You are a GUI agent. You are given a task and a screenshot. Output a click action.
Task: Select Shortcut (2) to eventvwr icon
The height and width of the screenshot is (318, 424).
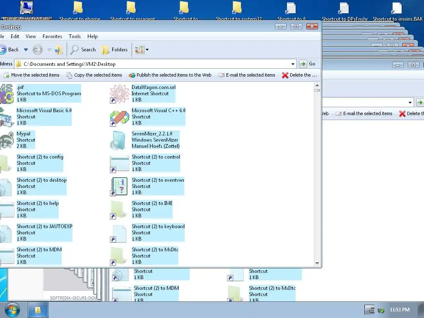point(119,187)
